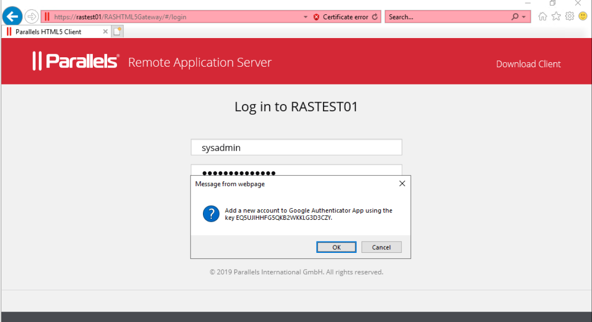The height and width of the screenshot is (322, 592).
Task: Click the blue question mark dialog icon
Action: click(211, 214)
